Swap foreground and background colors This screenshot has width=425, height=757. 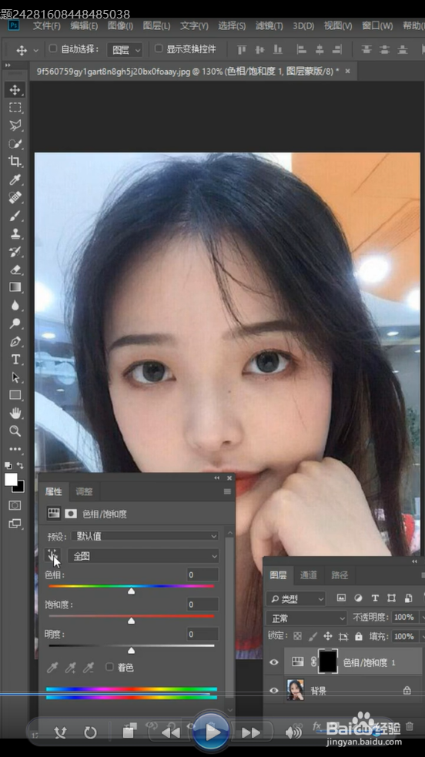(20, 465)
